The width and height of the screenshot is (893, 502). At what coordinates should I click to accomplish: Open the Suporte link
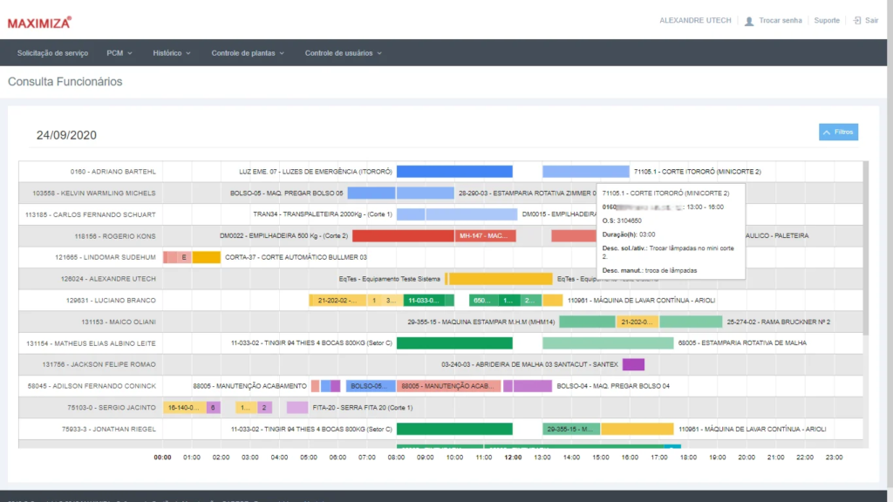tap(827, 20)
